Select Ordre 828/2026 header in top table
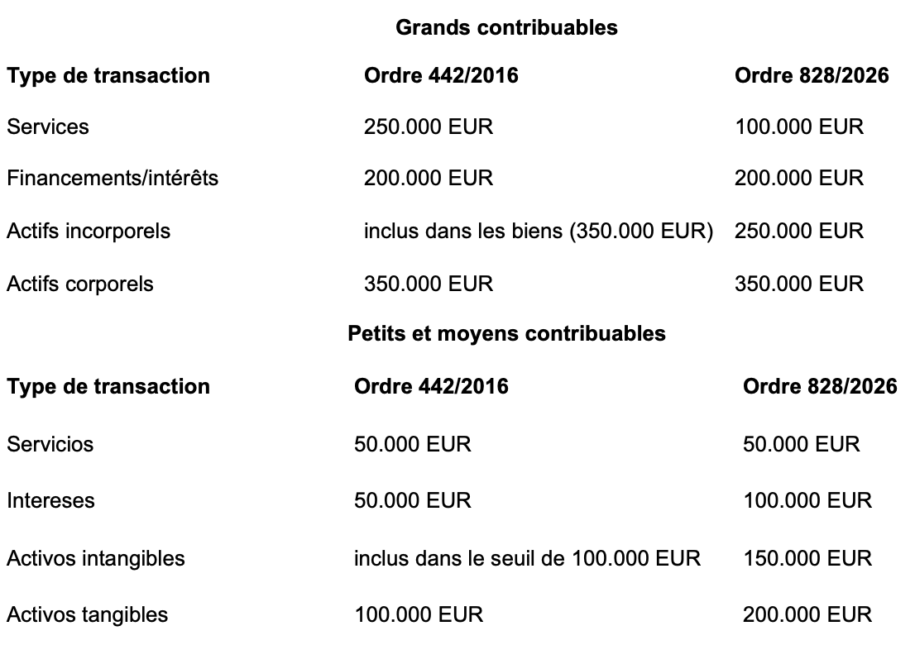The width and height of the screenshot is (915, 645). [x=812, y=76]
